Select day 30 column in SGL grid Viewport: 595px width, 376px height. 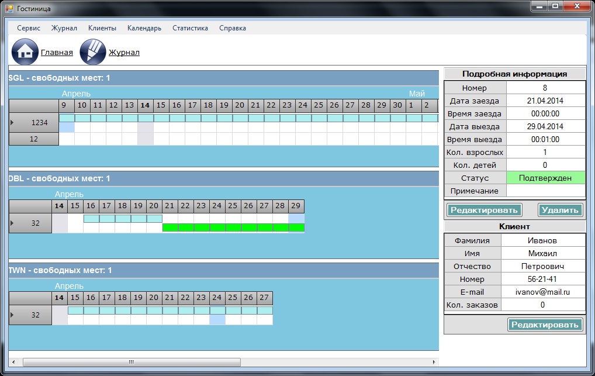tap(397, 106)
